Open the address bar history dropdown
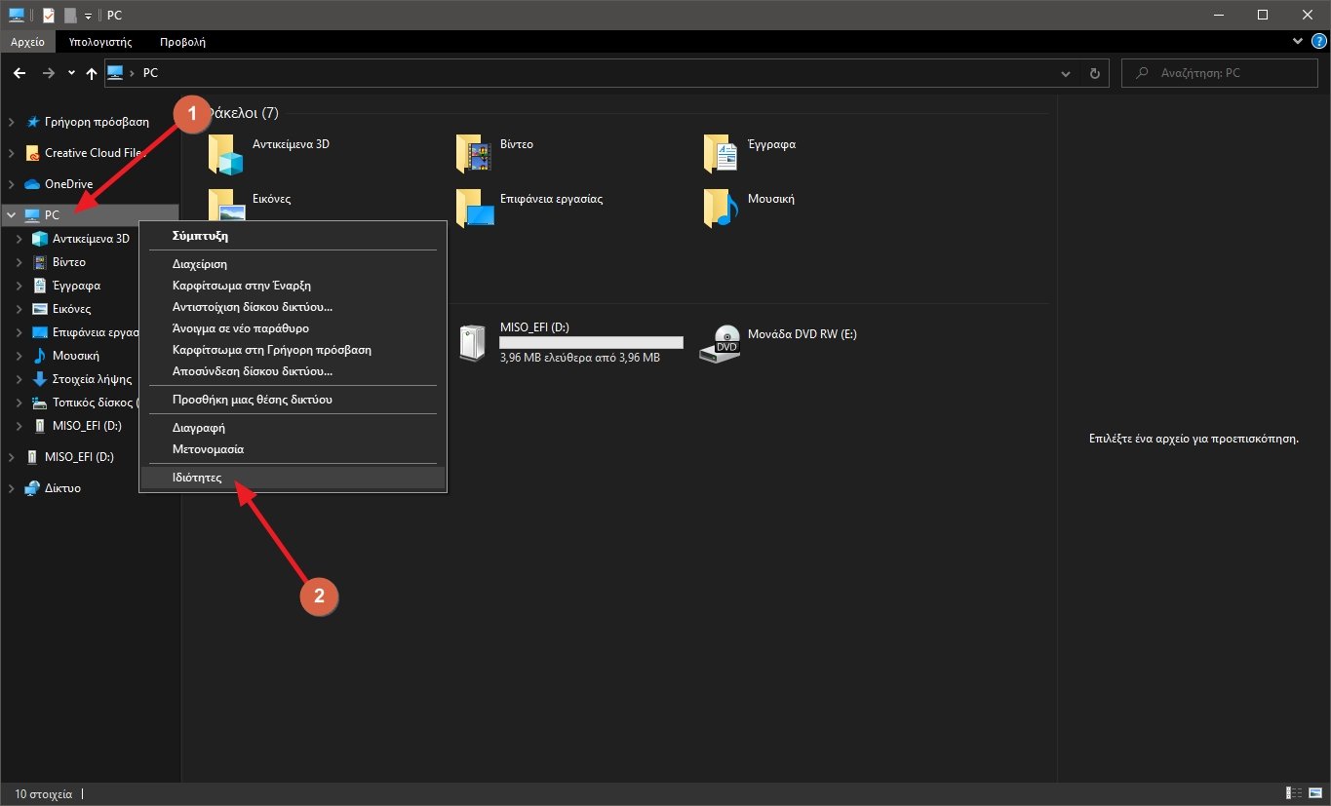 (x=1065, y=73)
